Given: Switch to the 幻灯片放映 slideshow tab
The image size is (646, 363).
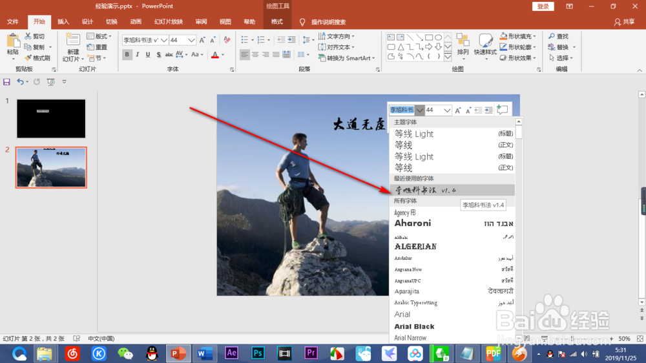Looking at the screenshot, I should click(x=169, y=22).
